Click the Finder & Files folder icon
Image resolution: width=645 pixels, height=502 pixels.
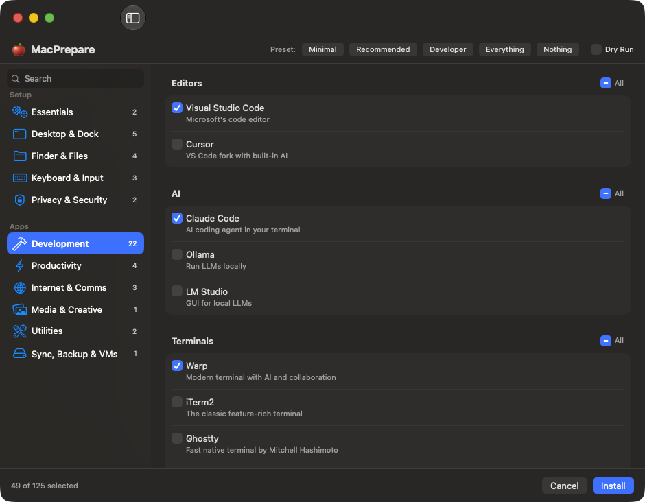click(20, 156)
